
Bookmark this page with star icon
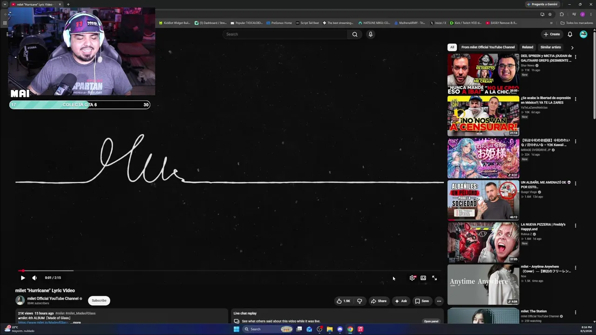click(550, 14)
